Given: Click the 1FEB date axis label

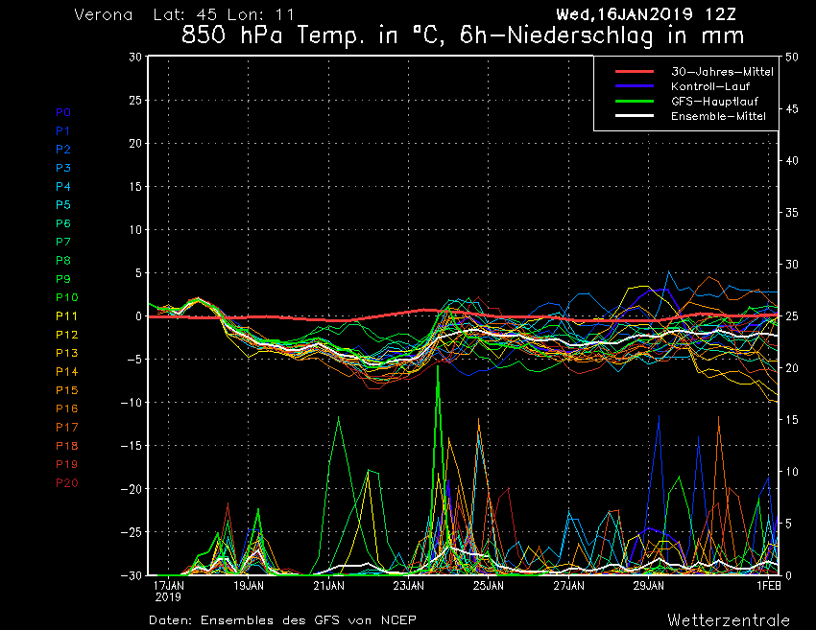Looking at the screenshot, I should [768, 585].
